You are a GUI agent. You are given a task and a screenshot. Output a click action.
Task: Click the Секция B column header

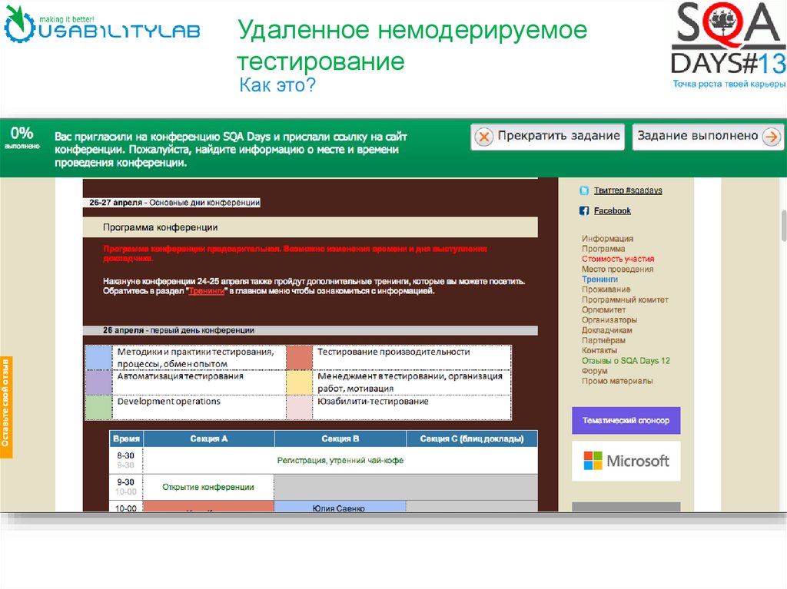click(x=340, y=439)
